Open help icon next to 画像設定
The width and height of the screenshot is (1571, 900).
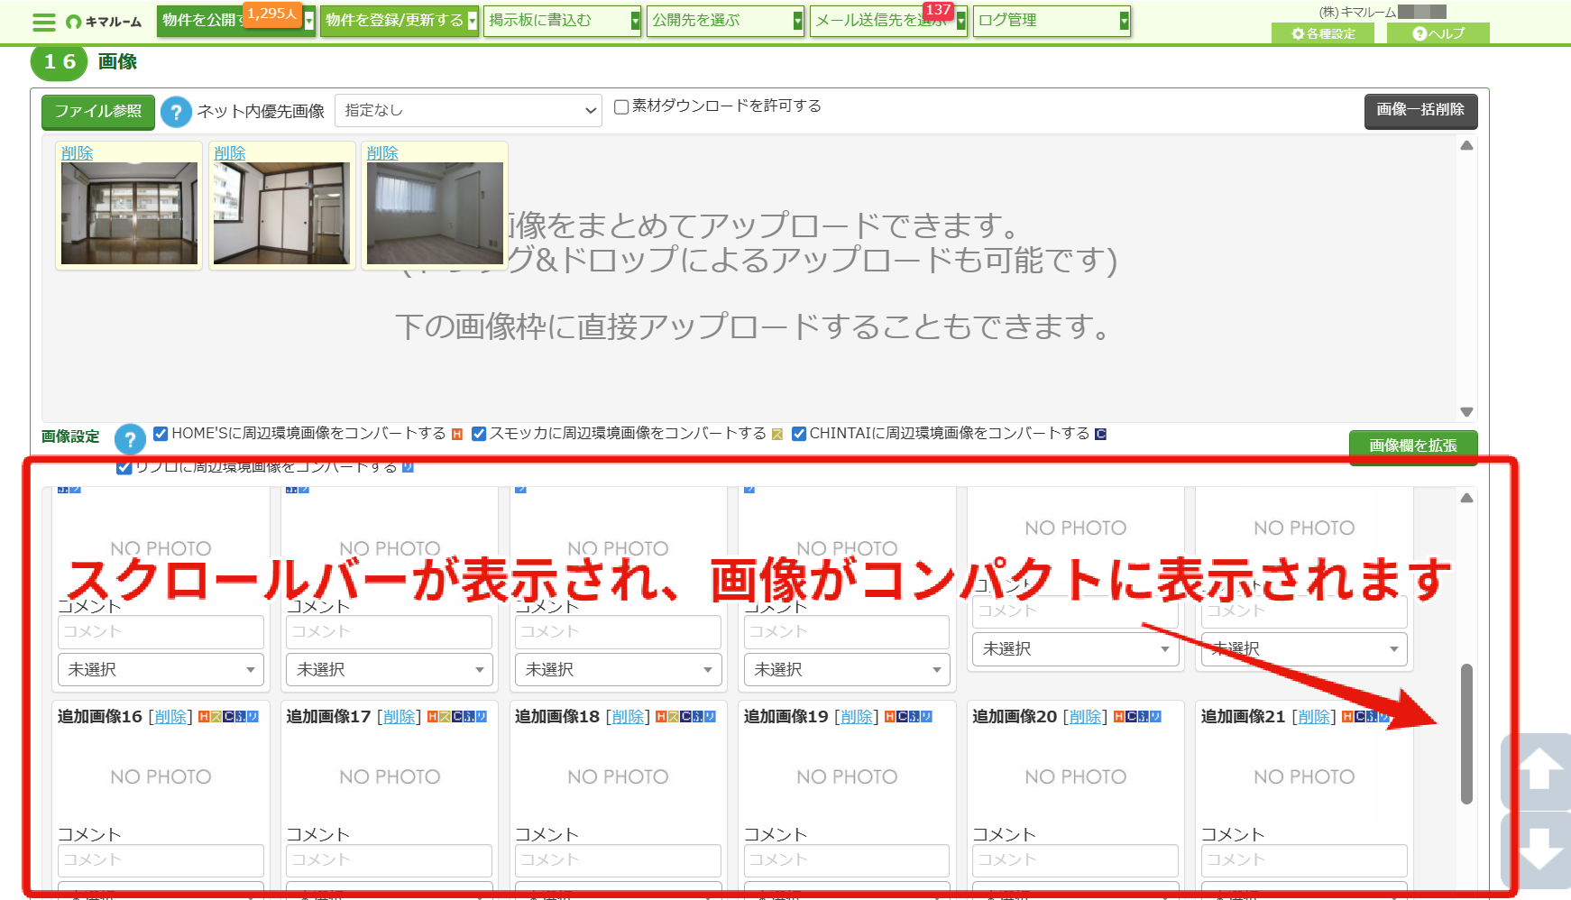point(130,439)
